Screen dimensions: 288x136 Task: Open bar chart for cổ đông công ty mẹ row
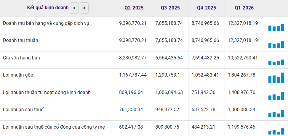276,131
